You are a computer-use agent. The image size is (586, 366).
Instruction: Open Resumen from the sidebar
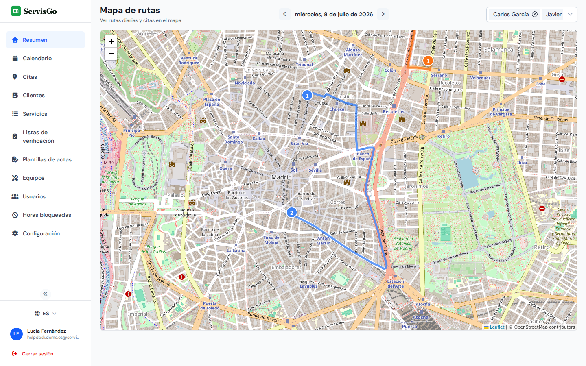[45, 40]
